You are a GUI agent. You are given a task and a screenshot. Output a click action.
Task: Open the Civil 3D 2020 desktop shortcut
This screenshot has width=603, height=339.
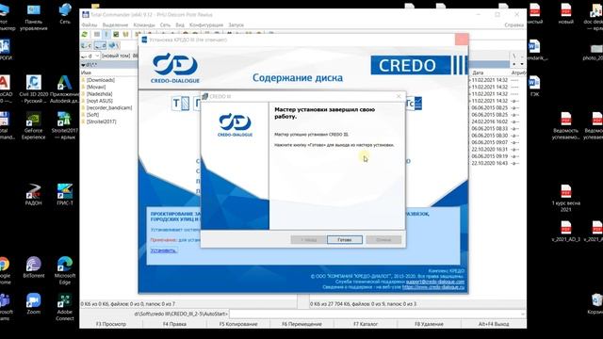point(34,89)
